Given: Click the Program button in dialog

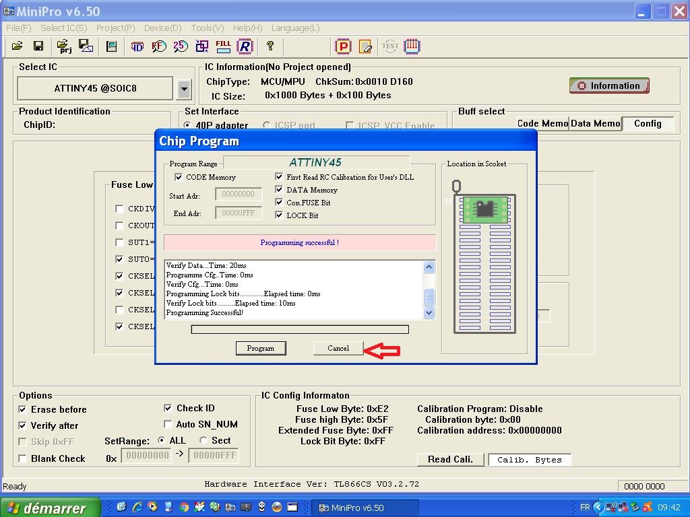Looking at the screenshot, I should point(261,348).
